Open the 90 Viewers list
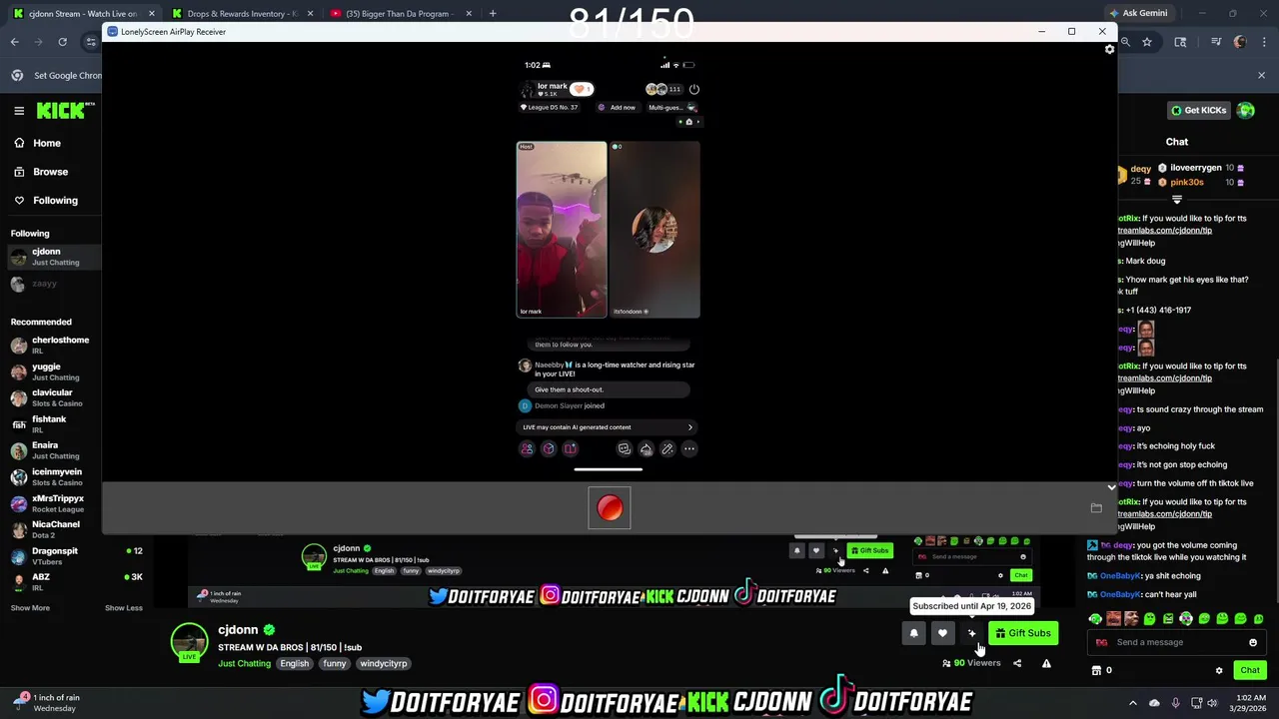Image resolution: width=1279 pixels, height=719 pixels. 971,663
